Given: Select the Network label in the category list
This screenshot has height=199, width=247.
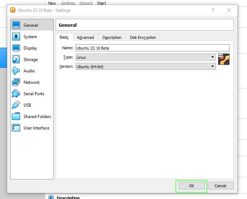Looking at the screenshot, I should tap(32, 82).
